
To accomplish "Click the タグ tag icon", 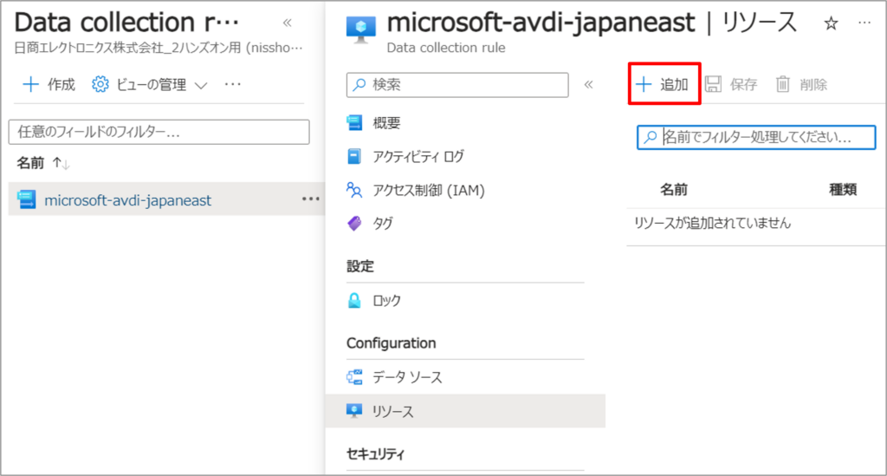I will coord(354,223).
